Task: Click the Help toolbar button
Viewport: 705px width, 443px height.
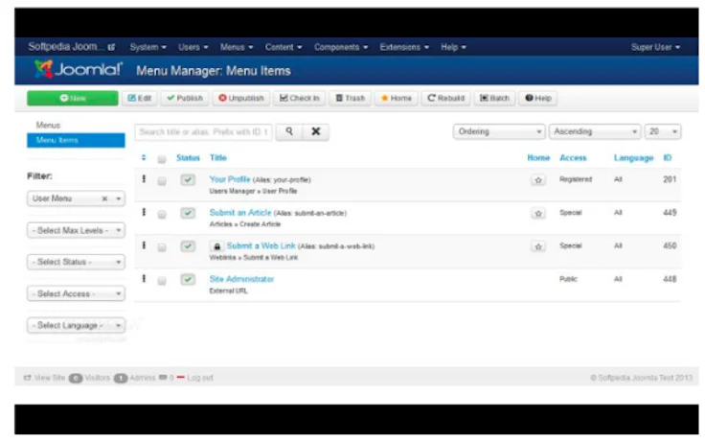Action: (x=538, y=98)
